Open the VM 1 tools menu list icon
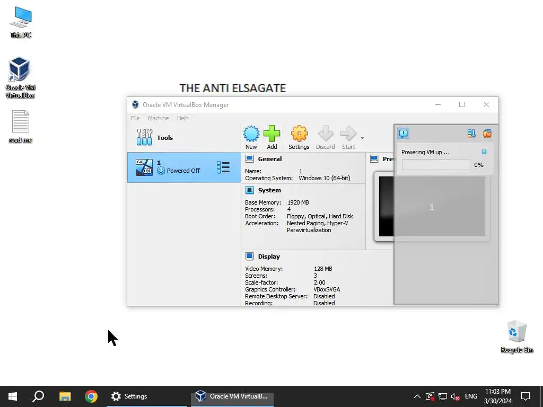543x407 pixels. coord(223,167)
